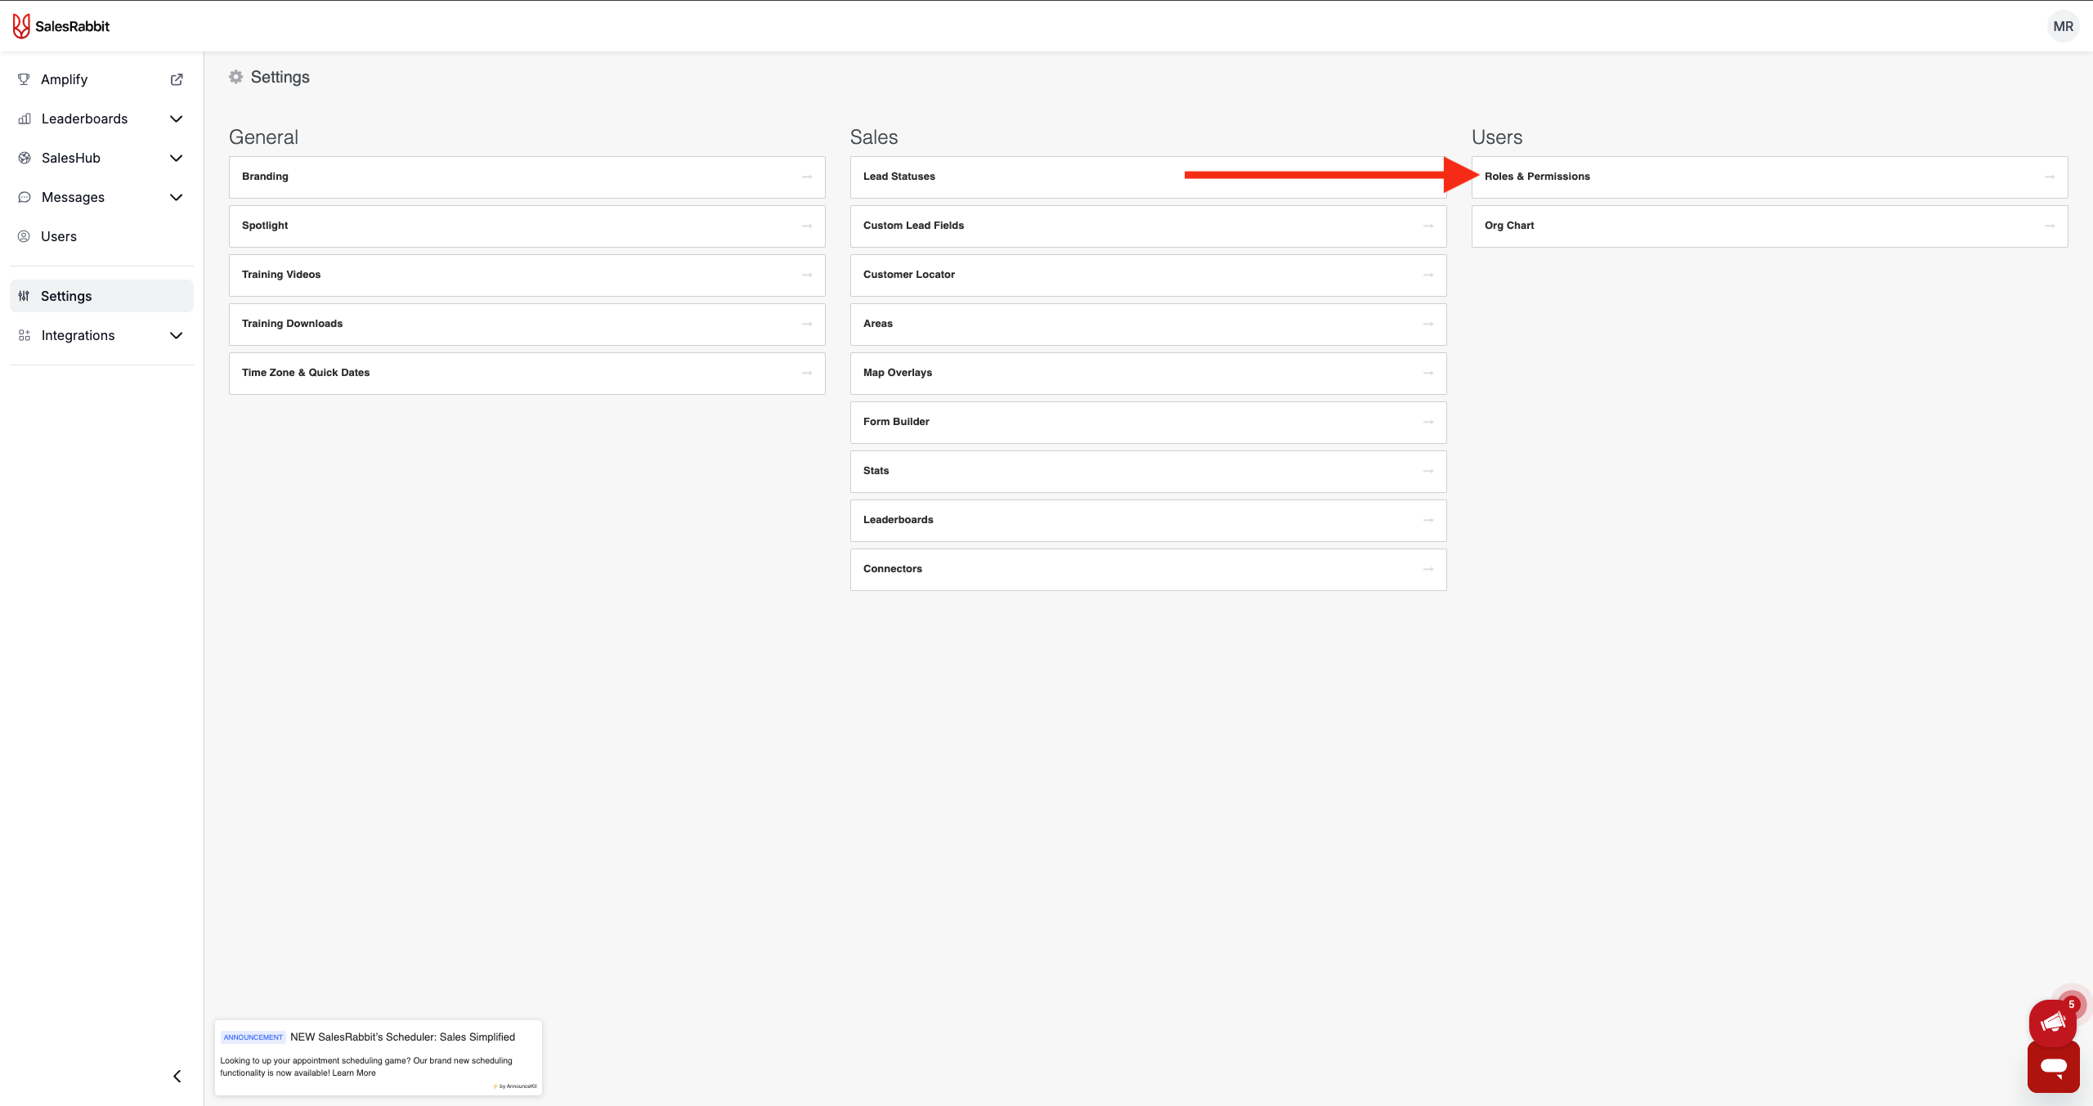
Task: Click the SalesRabbit logo
Action: pyautogui.click(x=61, y=26)
